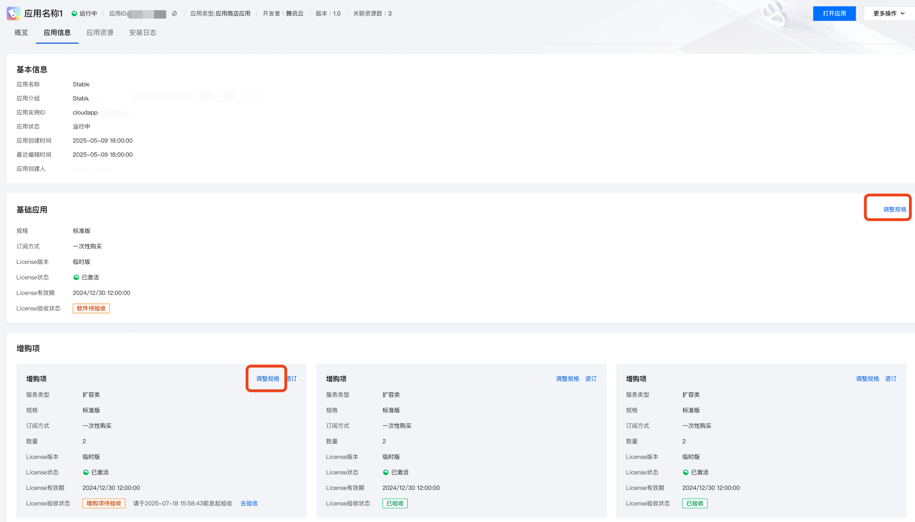915x522 pixels.
Task: Click the green running status icon in header
Action: click(x=74, y=14)
